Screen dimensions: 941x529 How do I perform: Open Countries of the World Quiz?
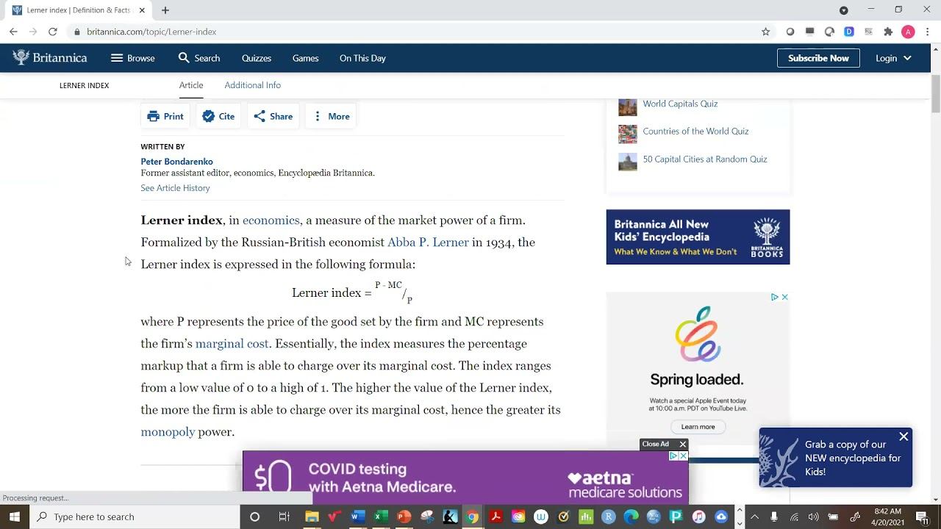(x=695, y=132)
